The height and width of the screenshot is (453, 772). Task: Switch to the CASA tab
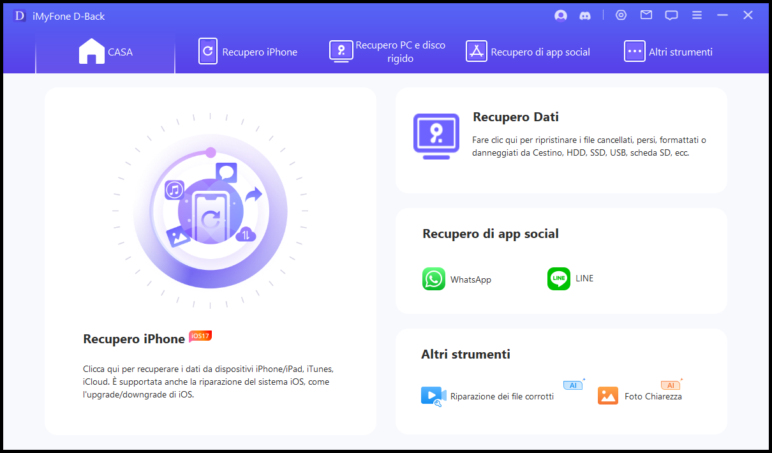105,52
